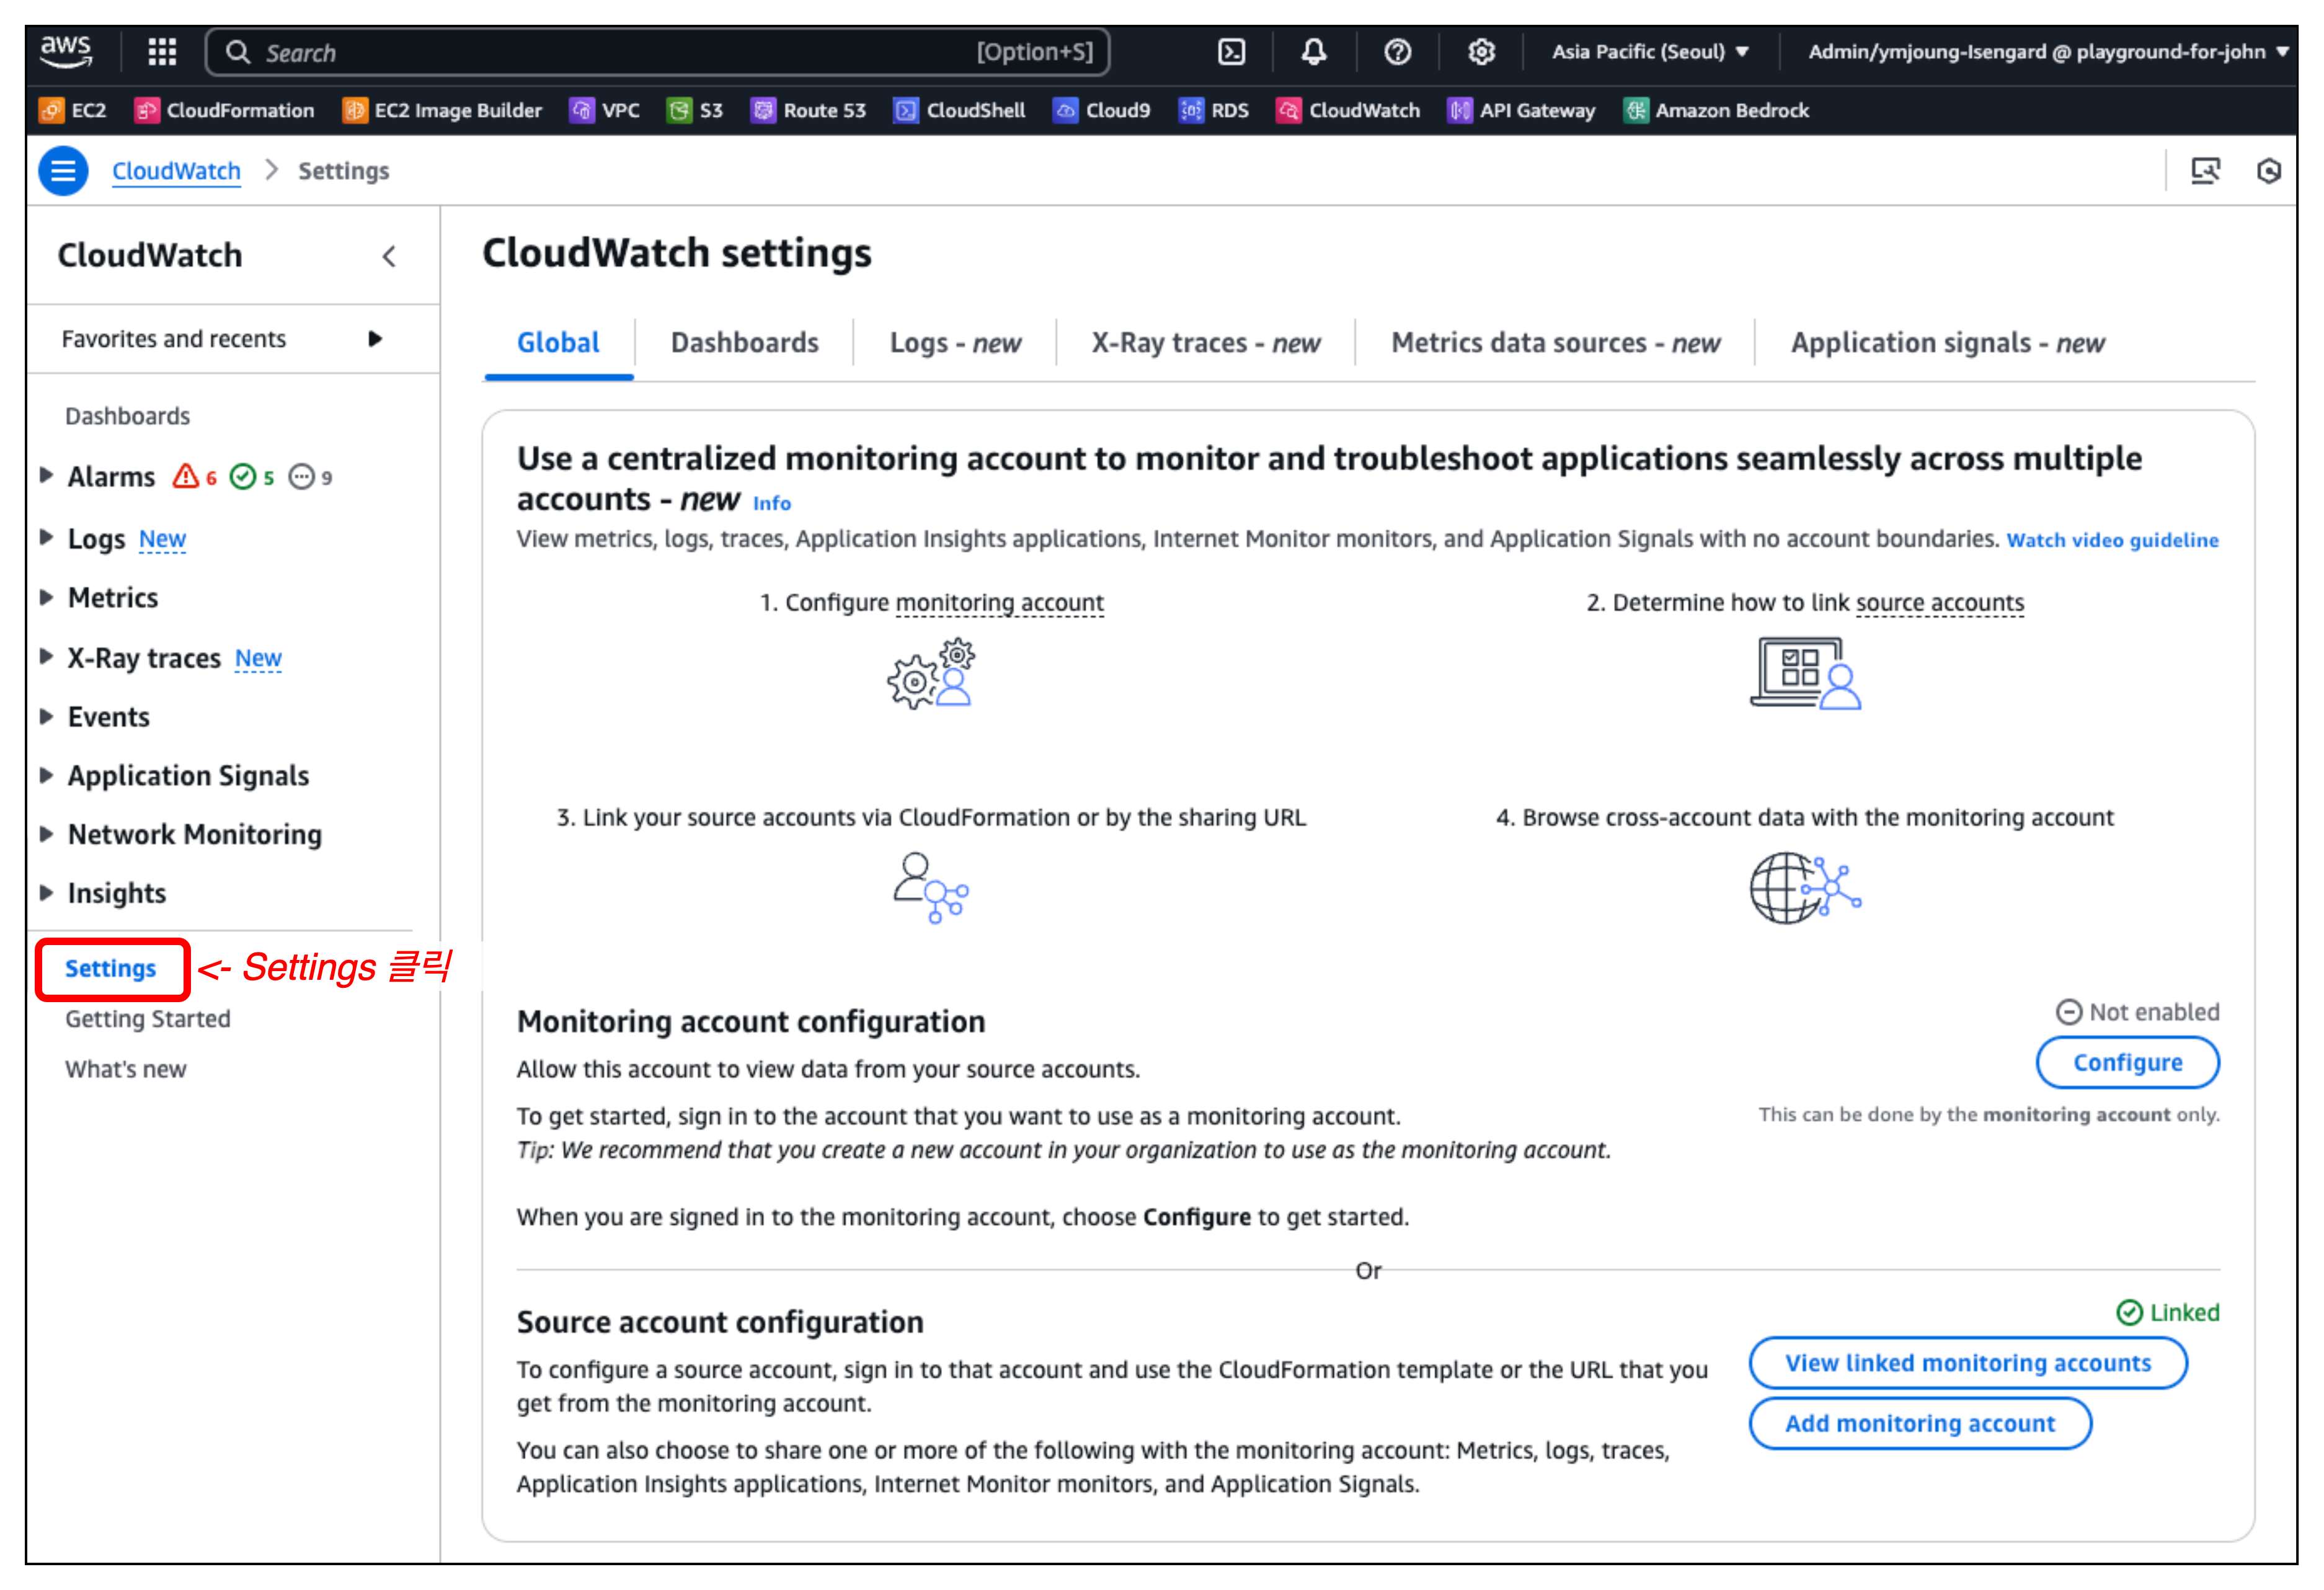Launch CloudShell terminal icon in top bar
The width and height of the screenshot is (2324, 1590).
1231,52
